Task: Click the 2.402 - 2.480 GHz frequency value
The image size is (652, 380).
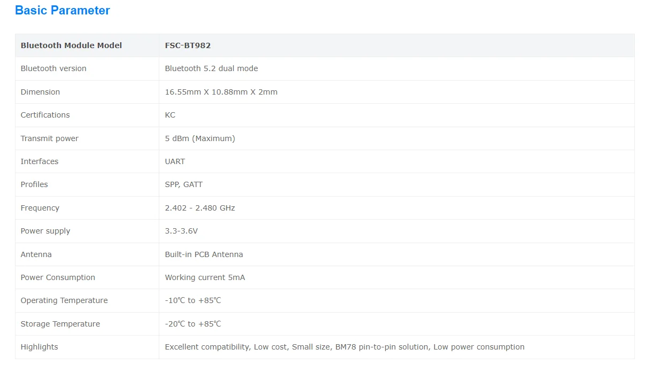Action: (200, 208)
